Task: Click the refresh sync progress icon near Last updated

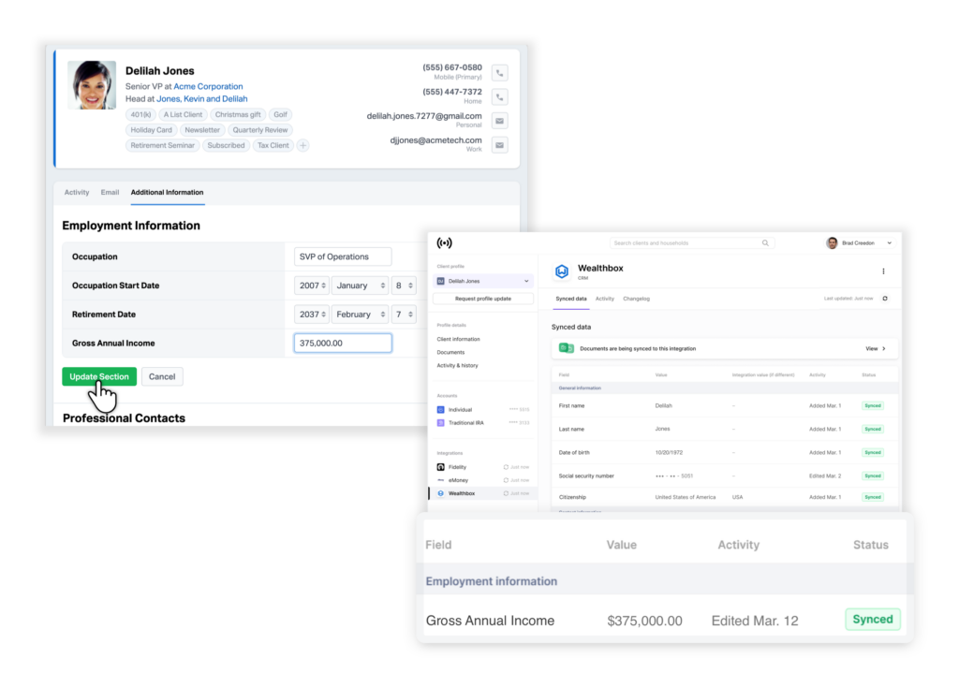Action: pos(884,299)
